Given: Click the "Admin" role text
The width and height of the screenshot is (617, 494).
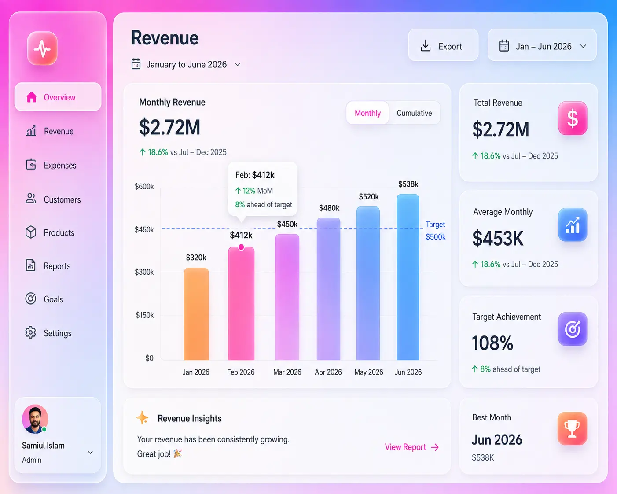Looking at the screenshot, I should 32,460.
